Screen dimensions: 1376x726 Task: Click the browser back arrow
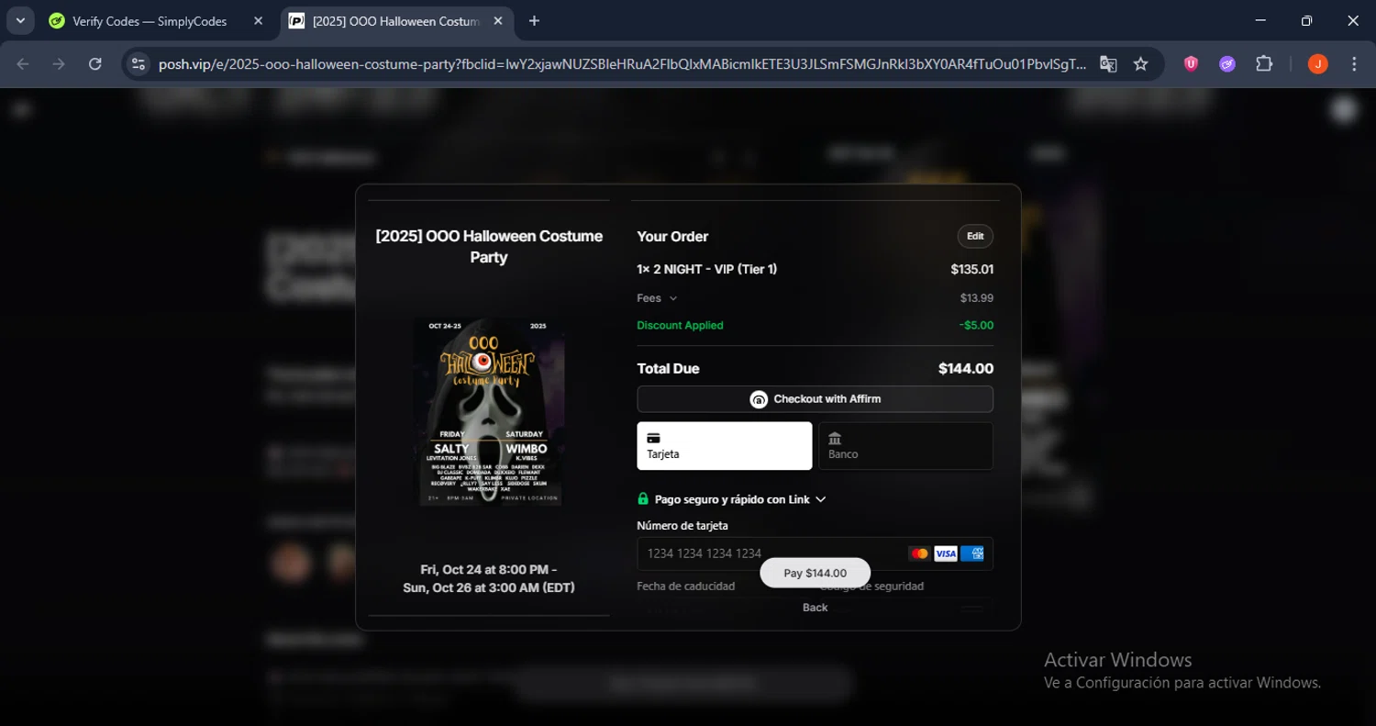23,63
